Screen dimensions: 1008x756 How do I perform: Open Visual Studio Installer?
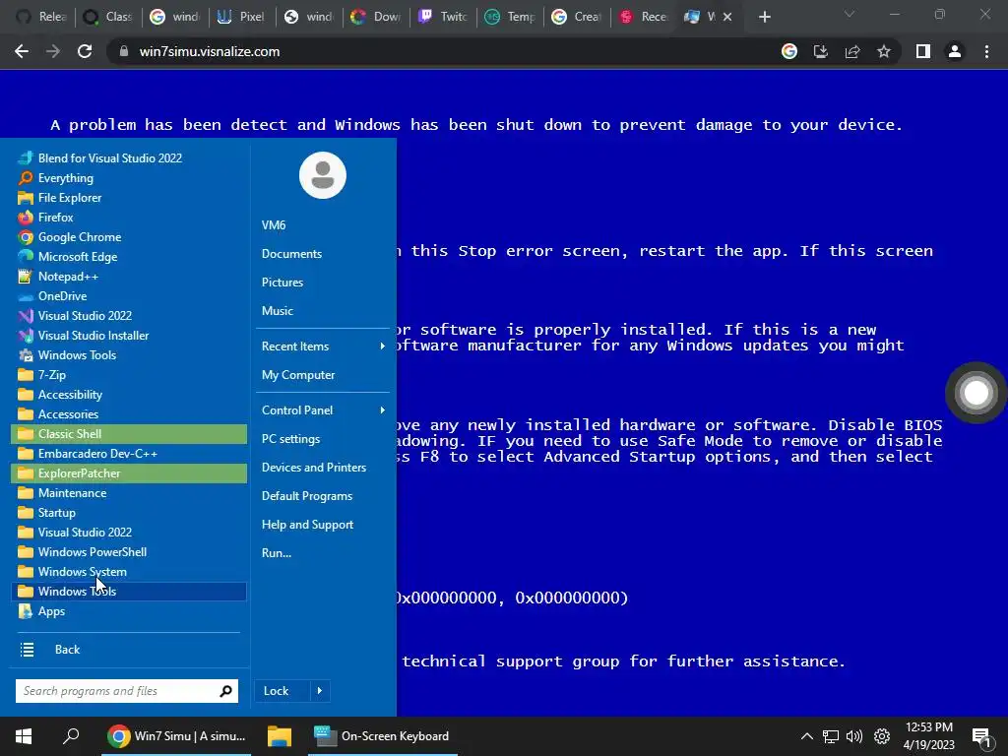pyautogui.click(x=129, y=336)
